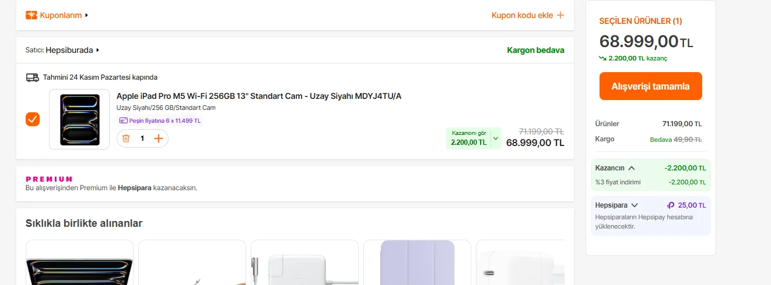Click the Hepsipara purple coin icon

pyautogui.click(x=671, y=205)
